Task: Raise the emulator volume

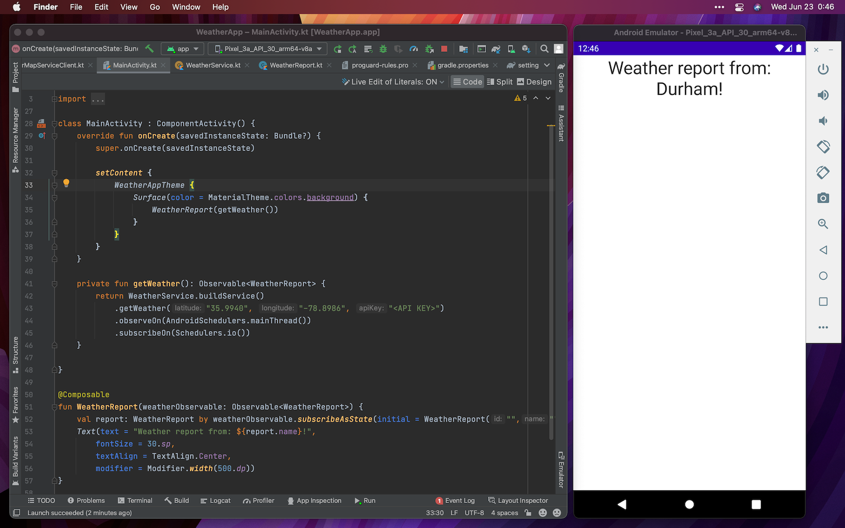Action: [x=823, y=95]
